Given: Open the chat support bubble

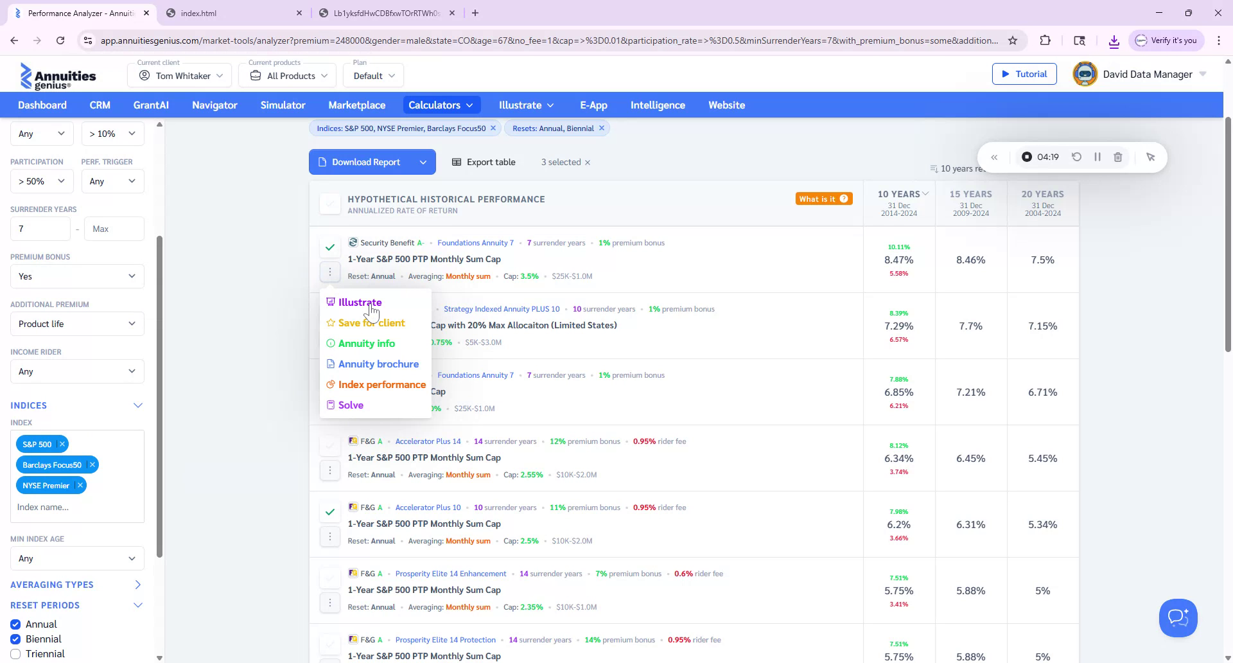Looking at the screenshot, I should [x=1178, y=617].
